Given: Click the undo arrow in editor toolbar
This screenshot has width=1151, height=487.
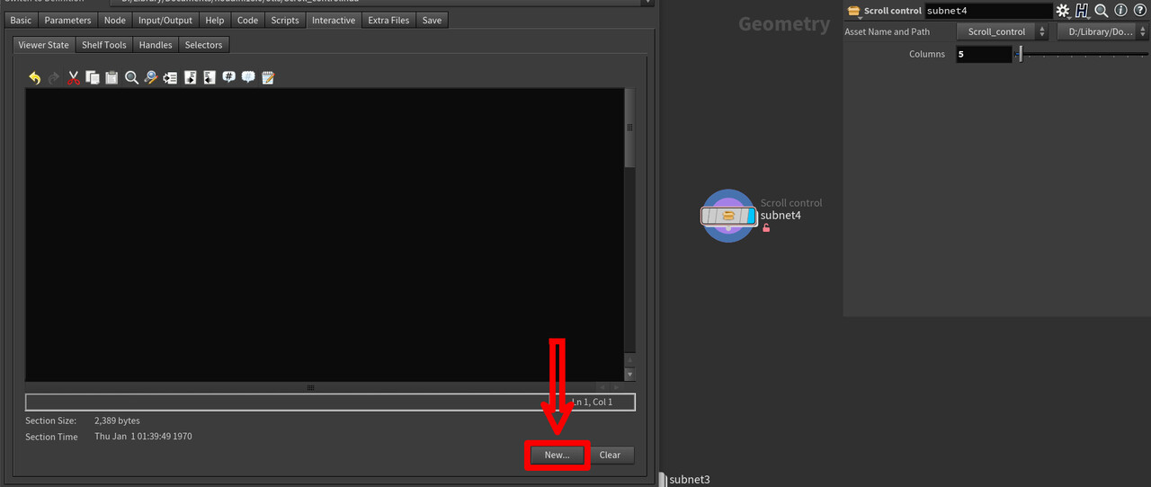Looking at the screenshot, I should click(x=34, y=78).
